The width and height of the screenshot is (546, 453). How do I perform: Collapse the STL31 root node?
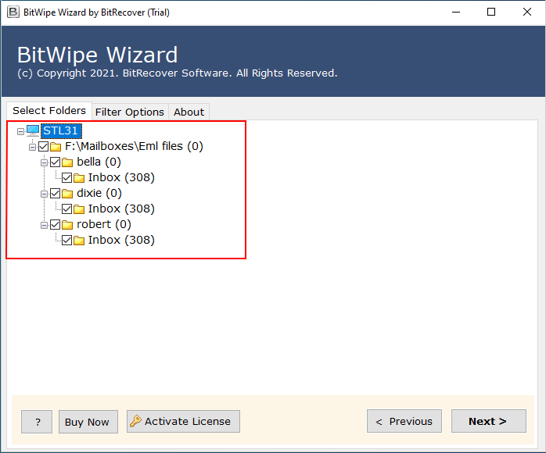[20, 131]
